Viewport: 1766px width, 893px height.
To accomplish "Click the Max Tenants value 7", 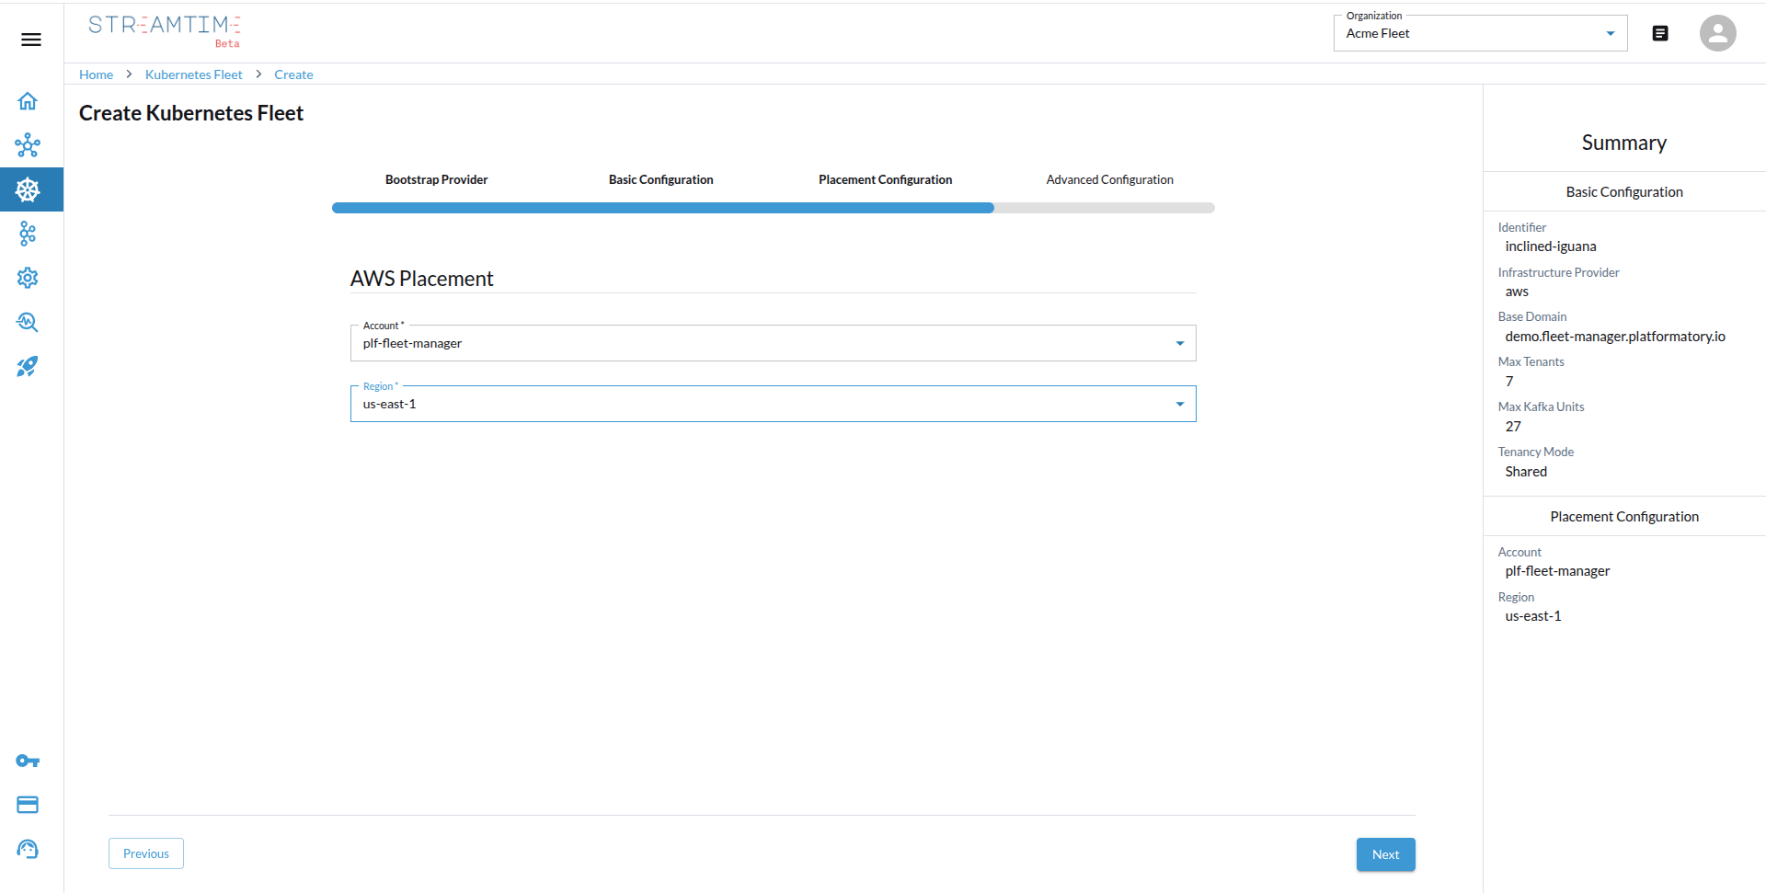I will pyautogui.click(x=1509, y=382).
